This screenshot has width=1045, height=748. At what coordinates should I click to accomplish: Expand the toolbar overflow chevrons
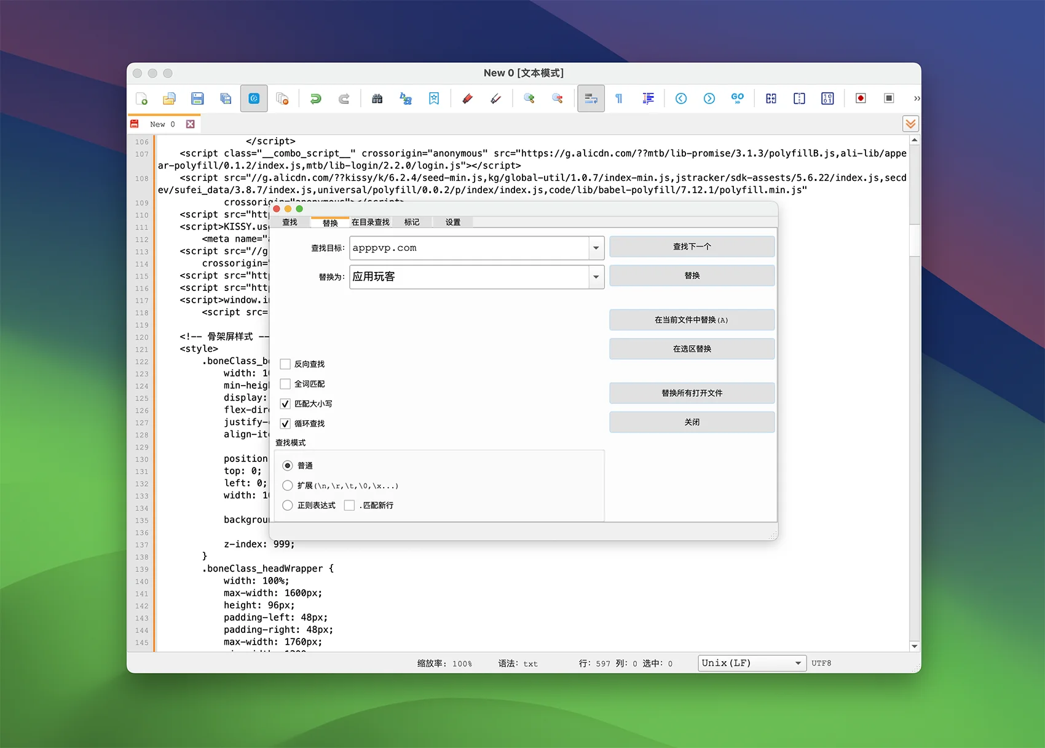917,98
